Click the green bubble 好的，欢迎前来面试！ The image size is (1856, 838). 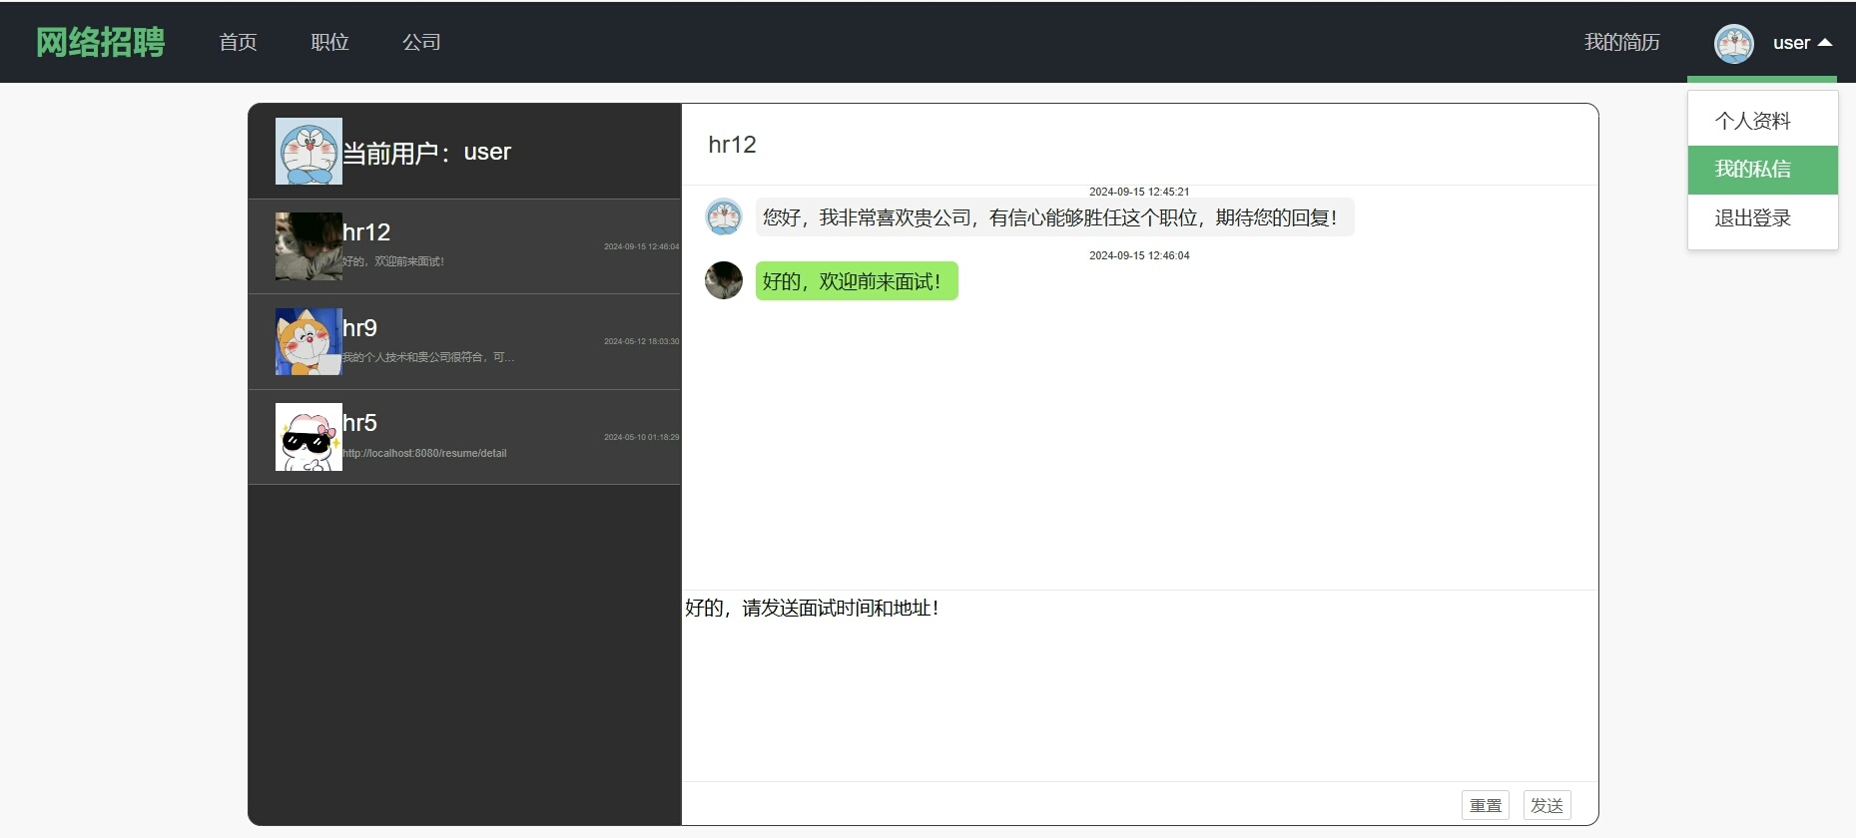857,280
